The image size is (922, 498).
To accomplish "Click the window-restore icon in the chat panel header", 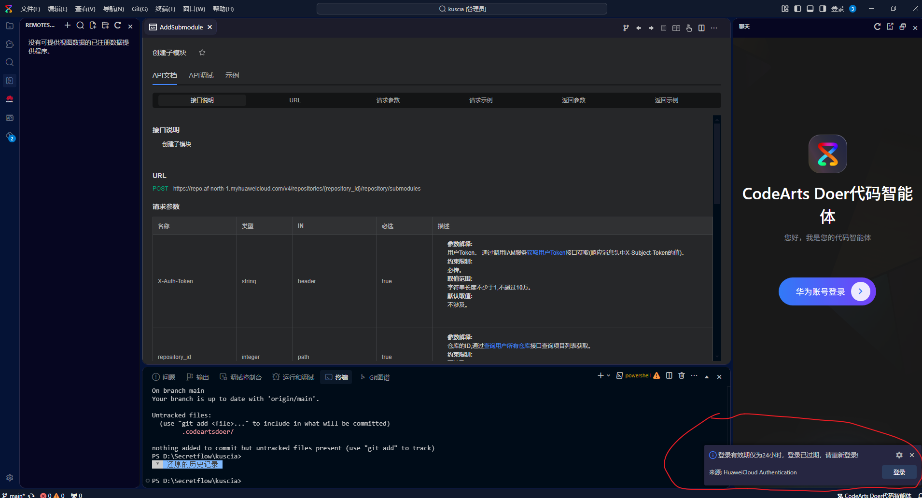I will tap(903, 27).
